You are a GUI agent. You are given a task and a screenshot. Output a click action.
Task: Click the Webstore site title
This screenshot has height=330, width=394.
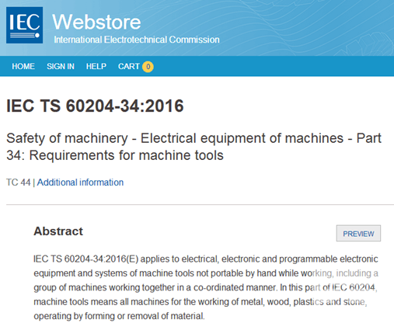point(96,22)
